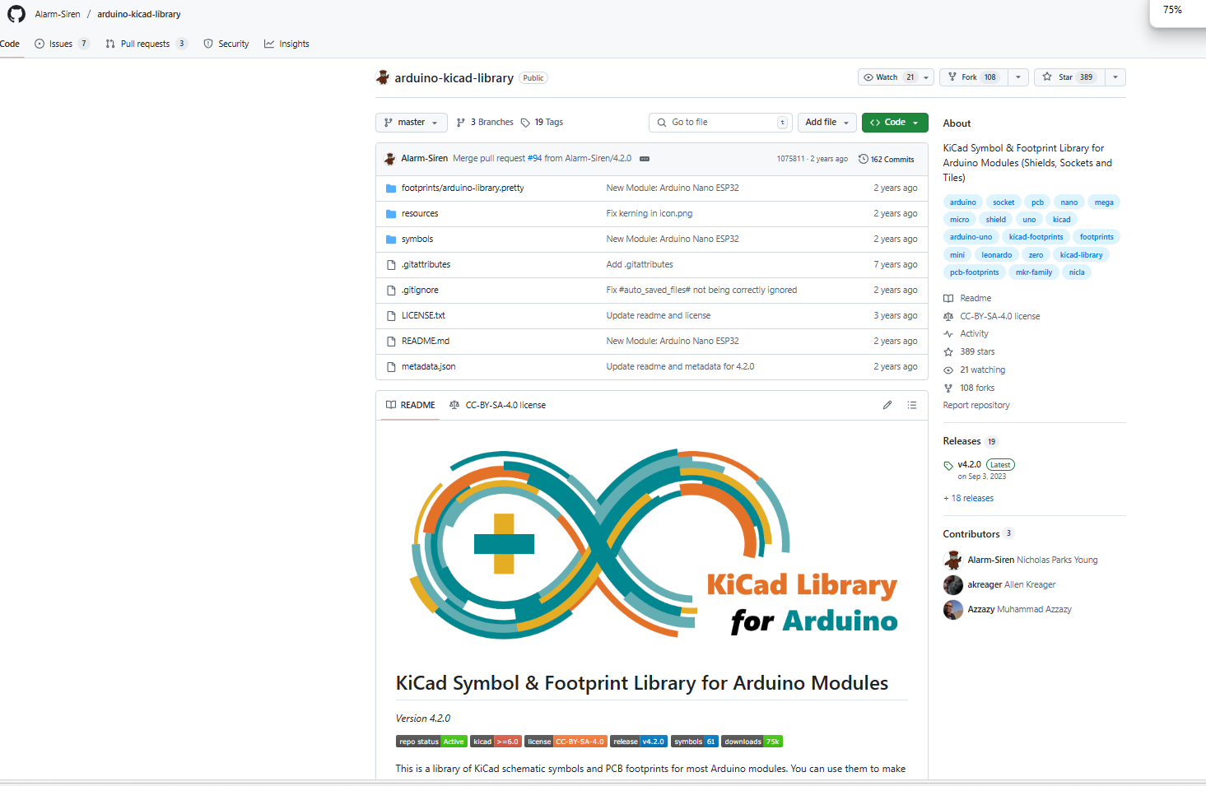Viewport: 1206px width, 786px height.
Task: Click the Go to file search field
Action: click(720, 123)
